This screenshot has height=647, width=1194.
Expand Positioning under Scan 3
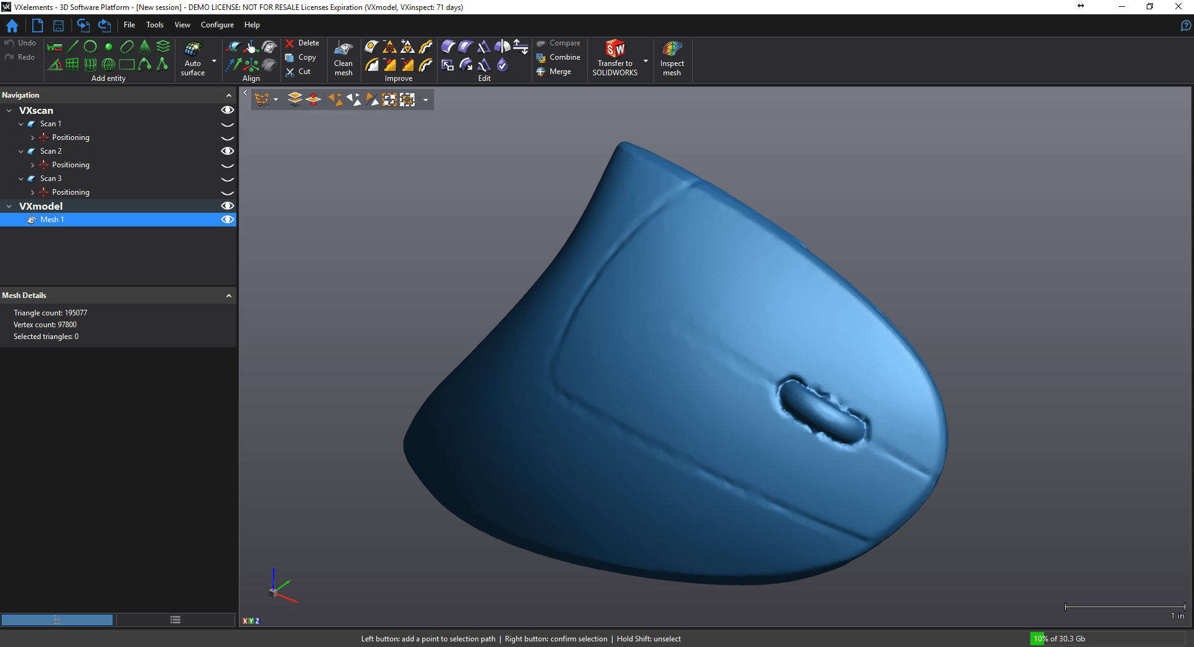(32, 192)
